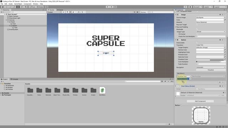Screen dimensions: 228x128
Task: Select the Scale tool in the toolbar
Action: coord(14,7)
